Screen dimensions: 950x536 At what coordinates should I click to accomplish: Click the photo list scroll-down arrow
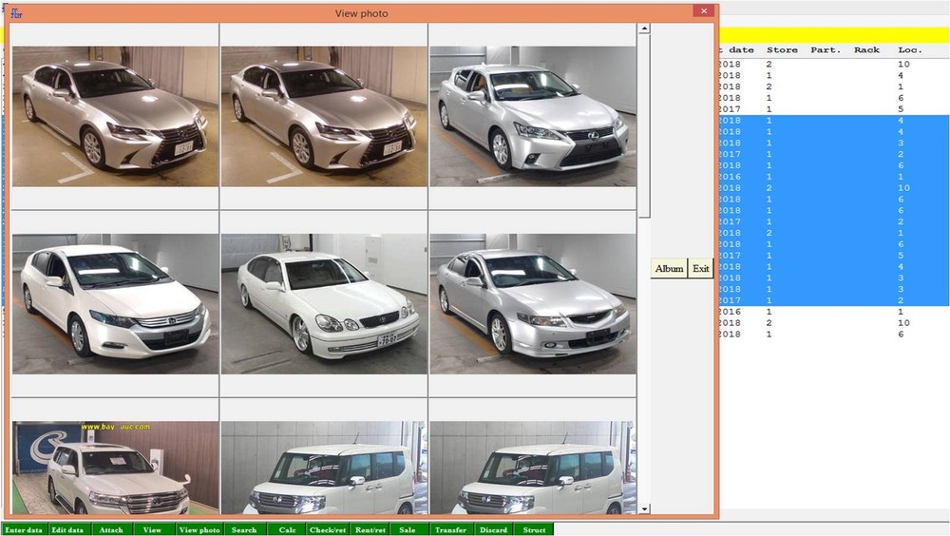coord(644,508)
